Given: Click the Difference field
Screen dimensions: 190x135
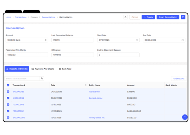Looking at the screenshot, I should (x=72, y=55).
